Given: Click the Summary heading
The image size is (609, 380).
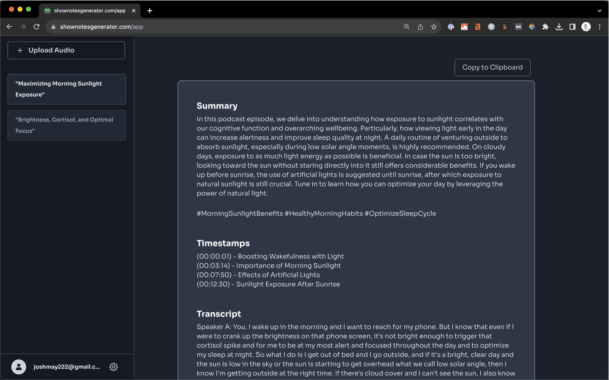Looking at the screenshot, I should pos(217,106).
